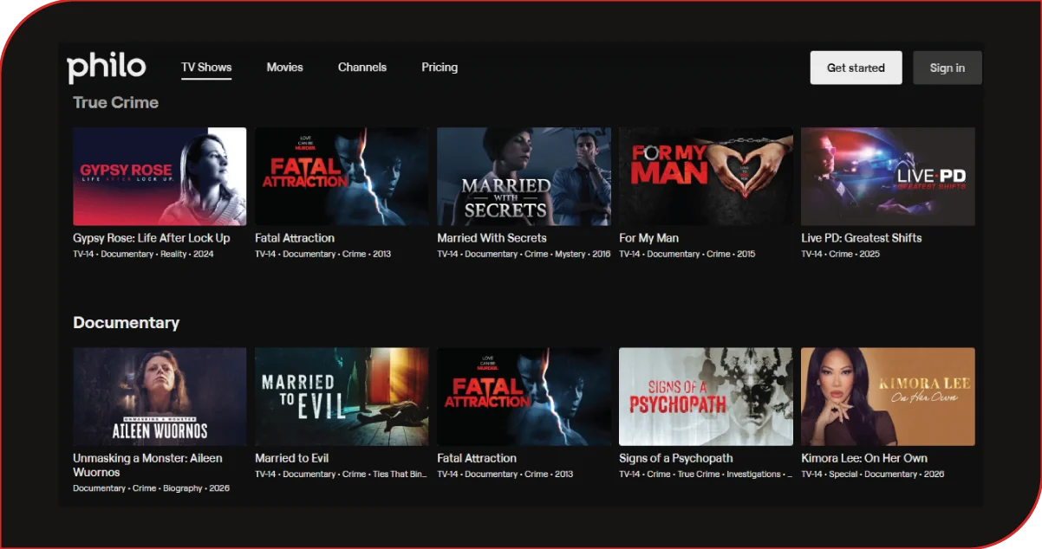Click the 'True Crime' section heading
The width and height of the screenshot is (1042, 549).
coord(116,102)
